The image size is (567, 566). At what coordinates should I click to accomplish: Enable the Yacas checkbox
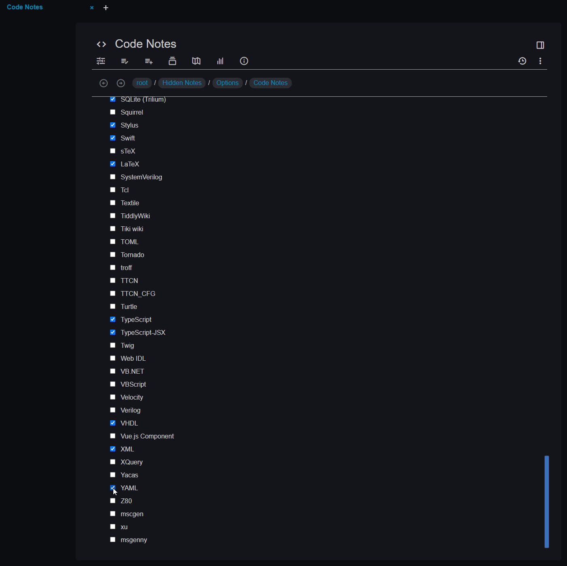click(113, 475)
